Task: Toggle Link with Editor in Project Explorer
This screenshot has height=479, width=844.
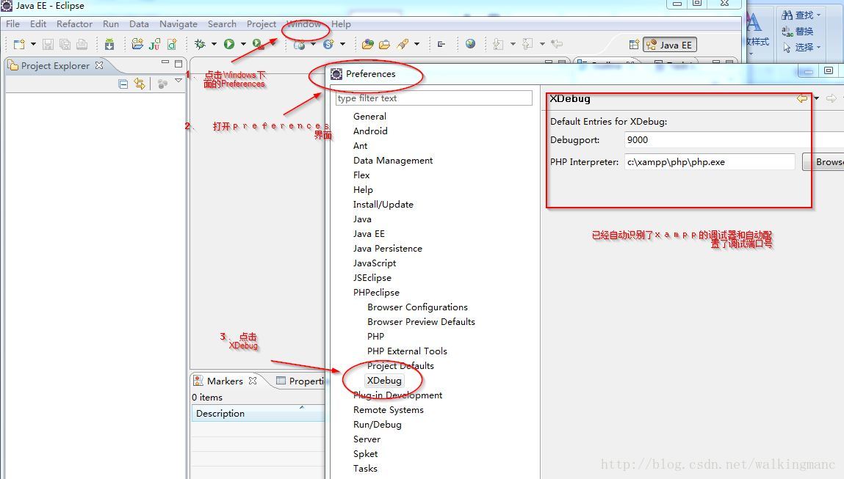Action: (x=140, y=84)
